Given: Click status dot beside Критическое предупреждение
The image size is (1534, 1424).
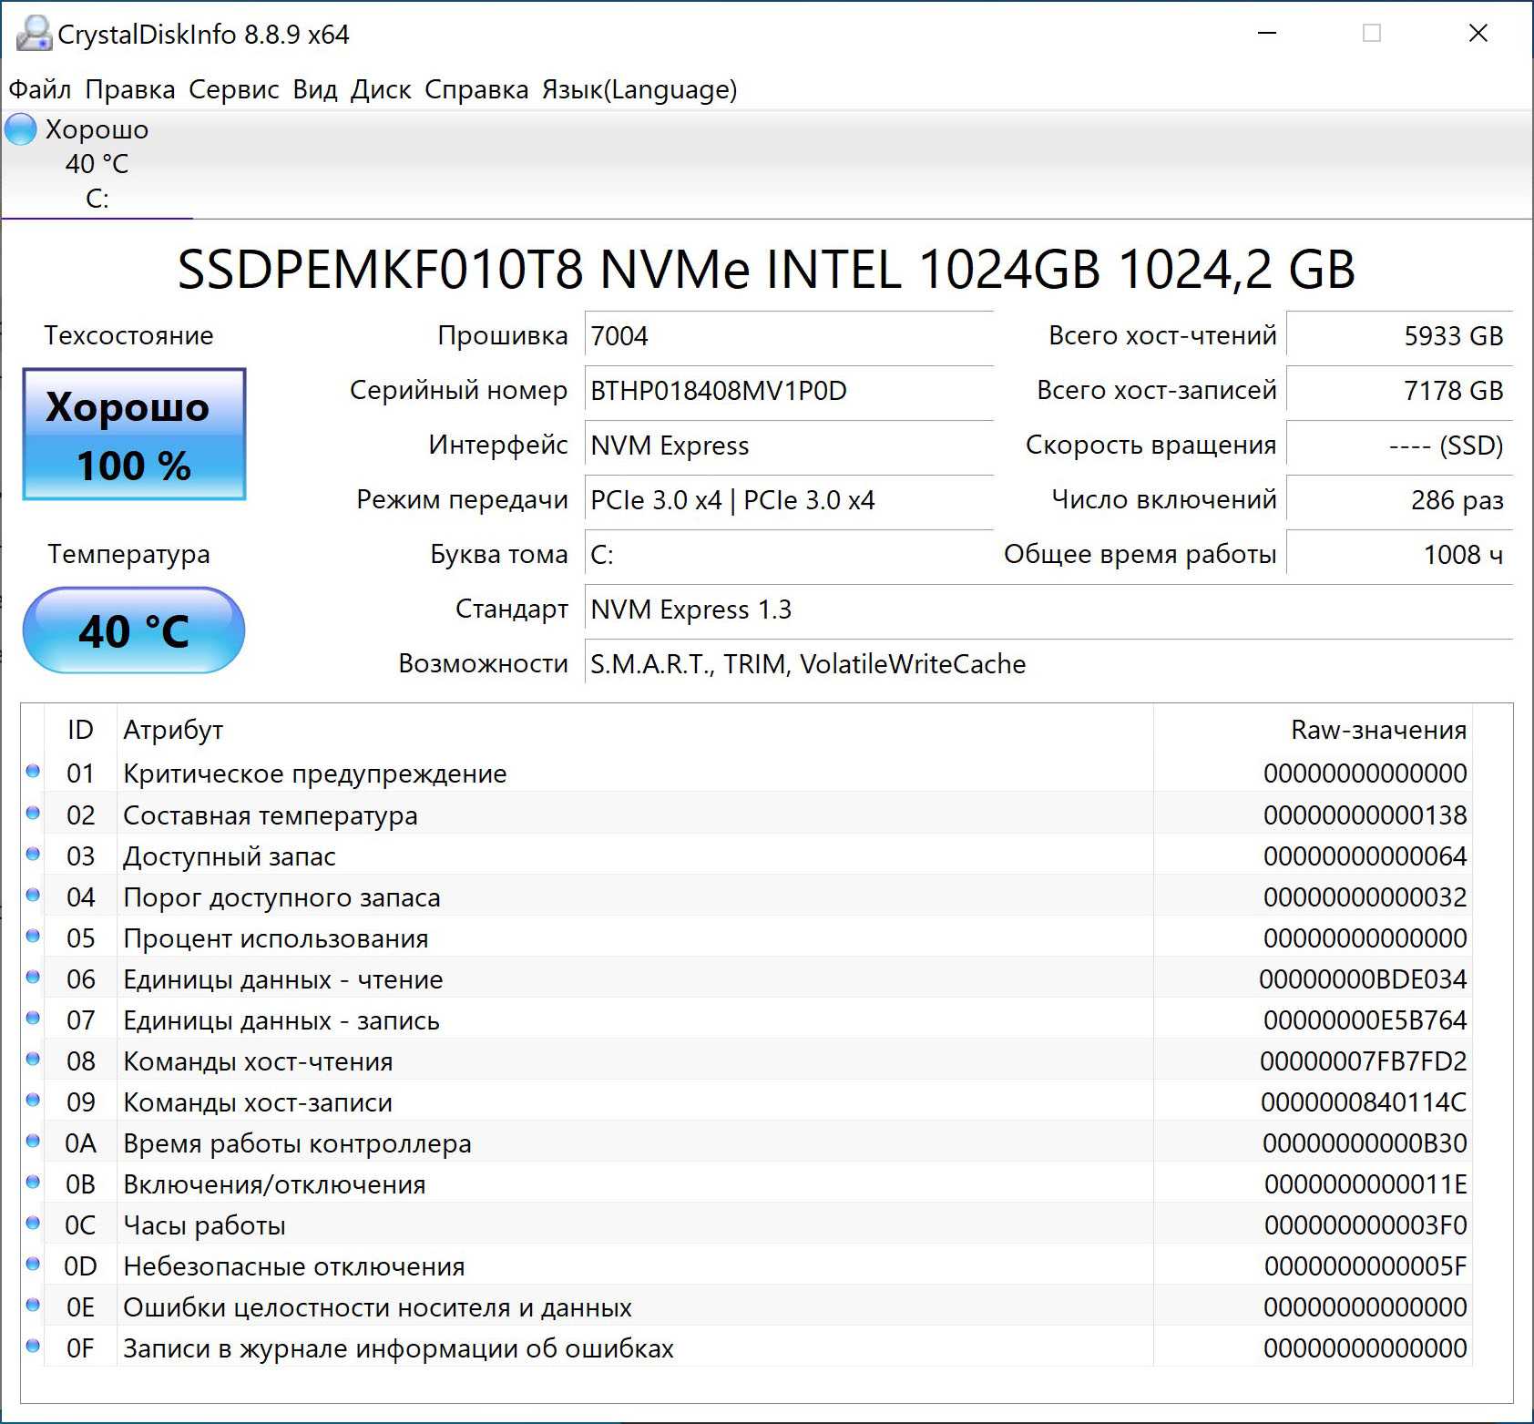Looking at the screenshot, I should tap(34, 772).
